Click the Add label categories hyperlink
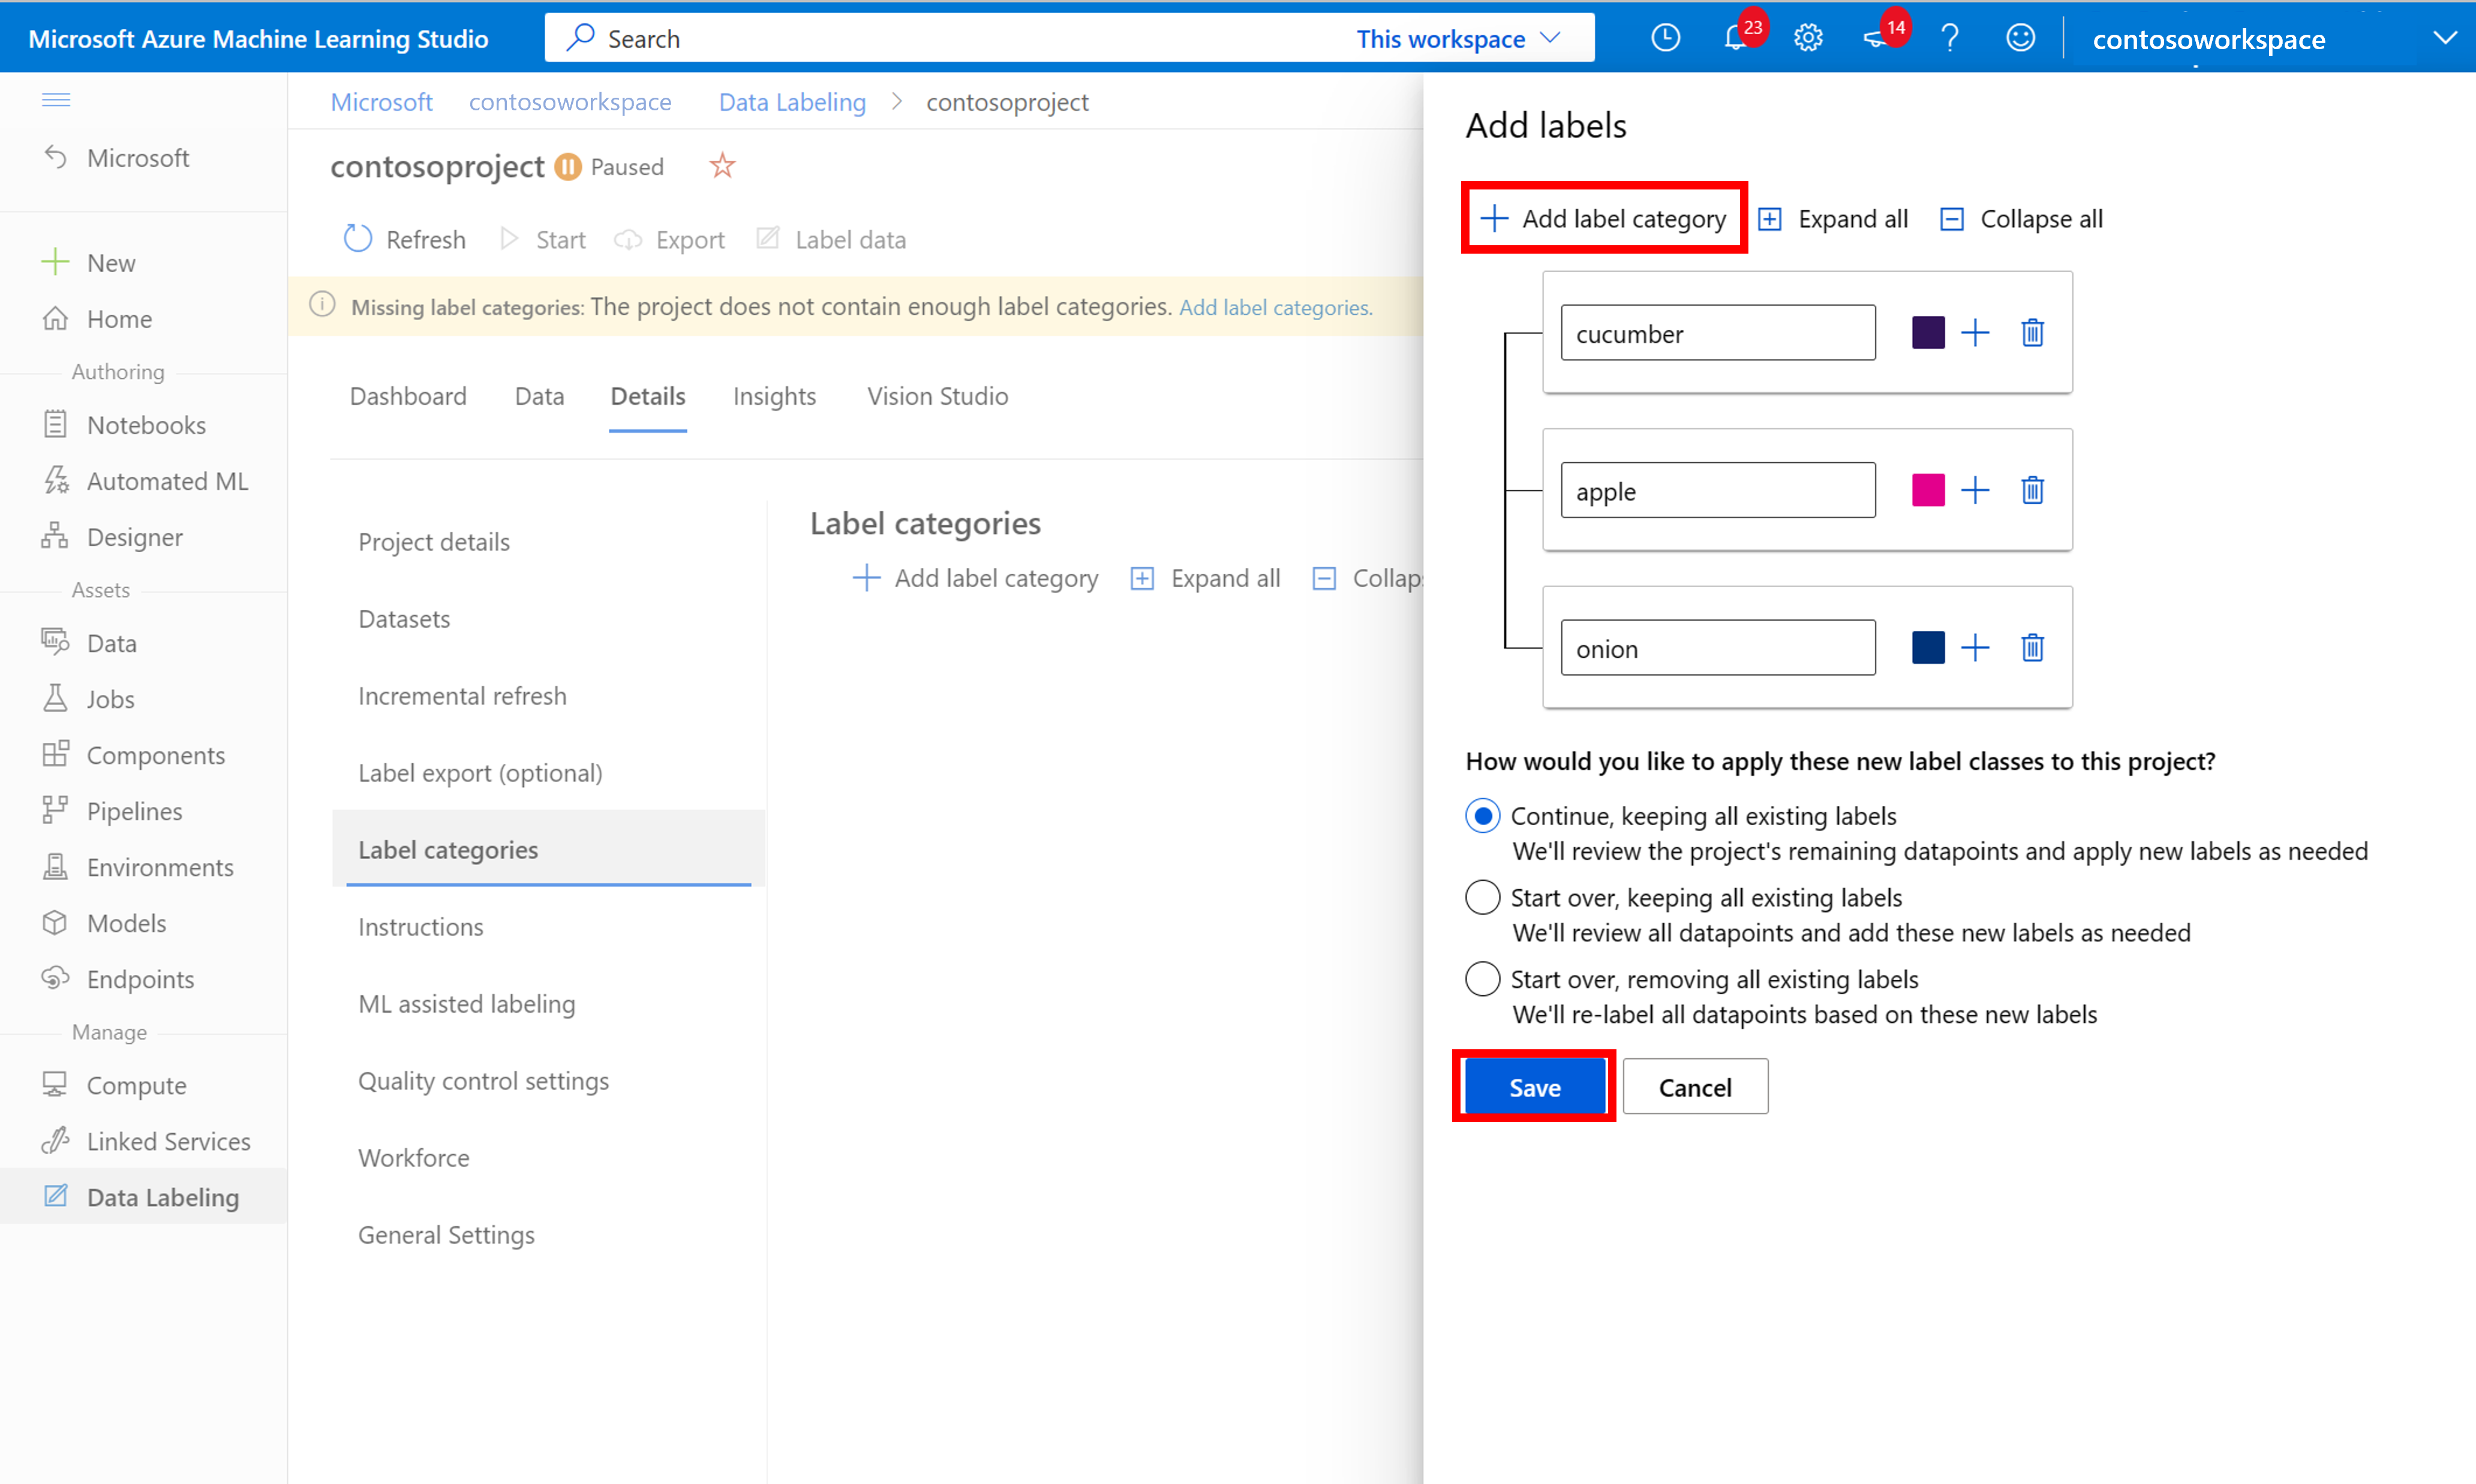 click(x=1272, y=306)
